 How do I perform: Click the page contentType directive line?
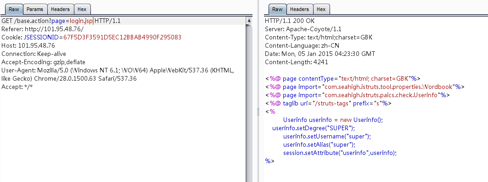coord(342,78)
